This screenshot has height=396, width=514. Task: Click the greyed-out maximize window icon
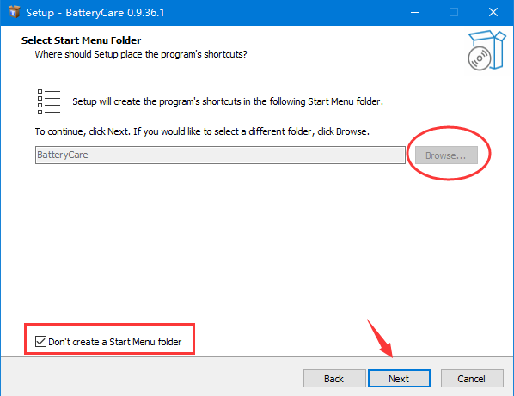click(454, 12)
